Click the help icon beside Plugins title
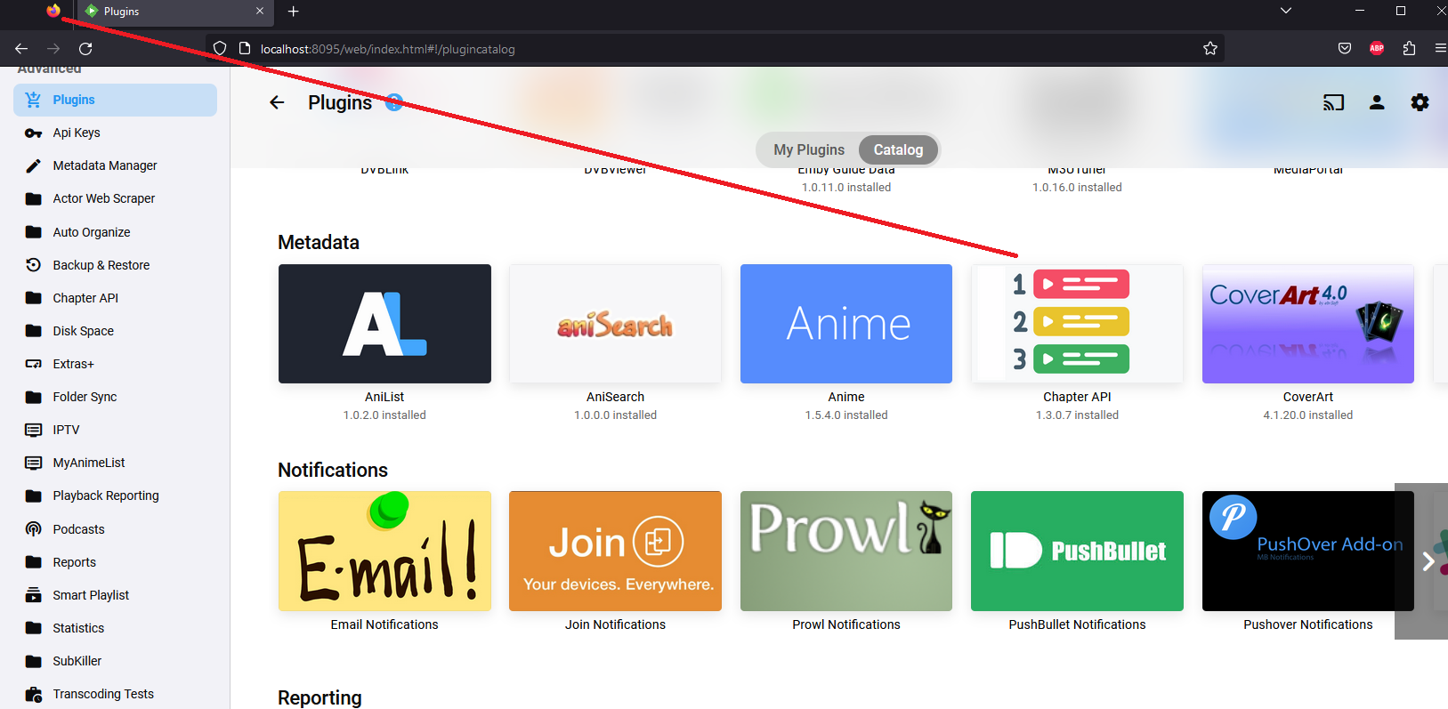Viewport: 1448px width, 709px height. point(394,102)
